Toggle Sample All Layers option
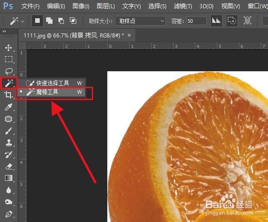268x222 pixels. pyautogui.click(x=247, y=21)
